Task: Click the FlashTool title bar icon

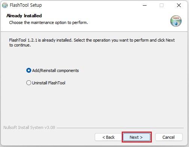Action: tap(5, 5)
